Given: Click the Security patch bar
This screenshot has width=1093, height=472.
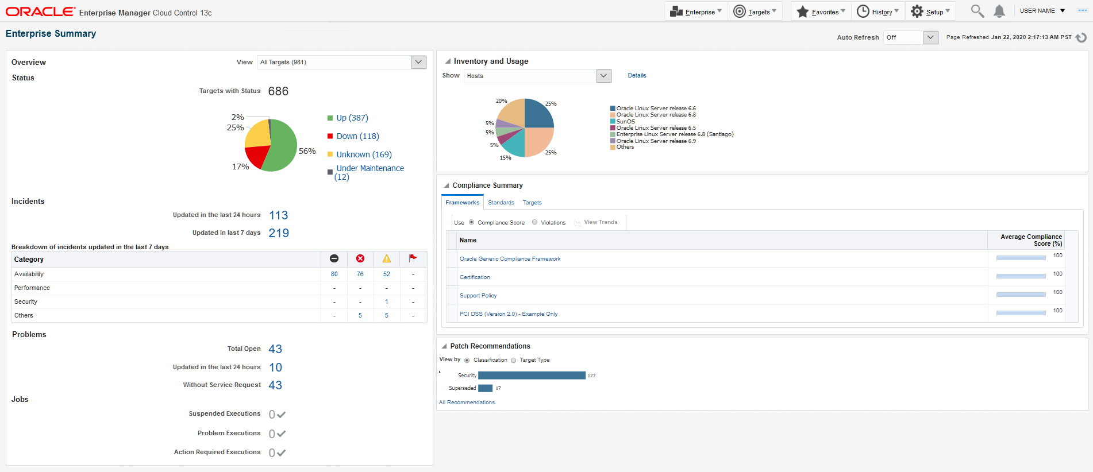Looking at the screenshot, I should [x=532, y=376].
